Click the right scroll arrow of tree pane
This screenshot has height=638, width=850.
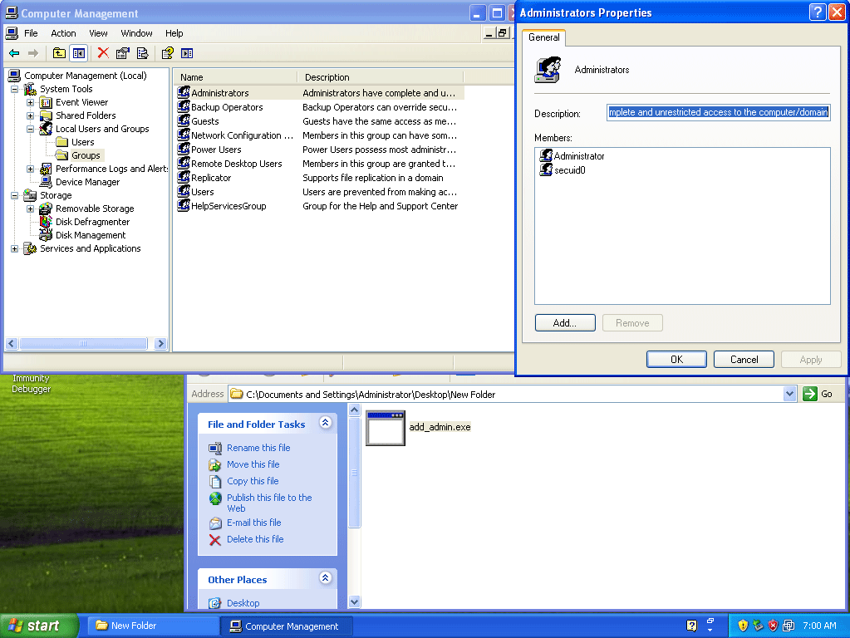click(160, 344)
